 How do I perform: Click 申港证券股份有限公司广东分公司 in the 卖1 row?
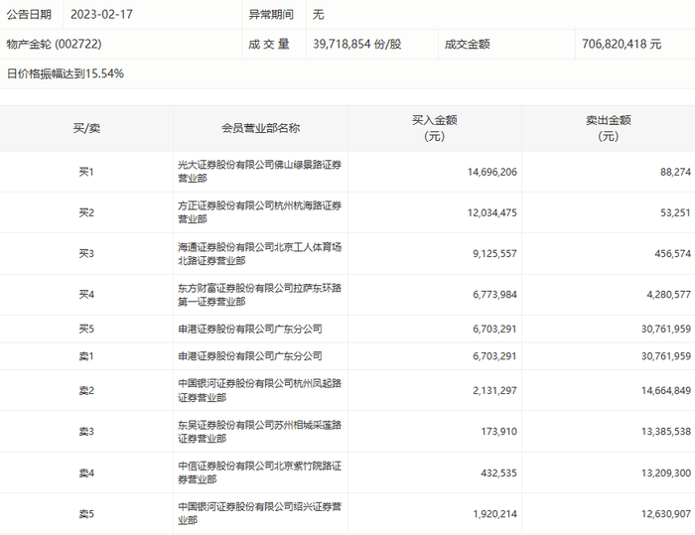(x=250, y=356)
